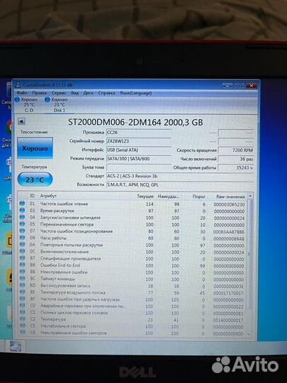287x383 pixels.
Task: Click the Атрибут column header
Action: 48,196
